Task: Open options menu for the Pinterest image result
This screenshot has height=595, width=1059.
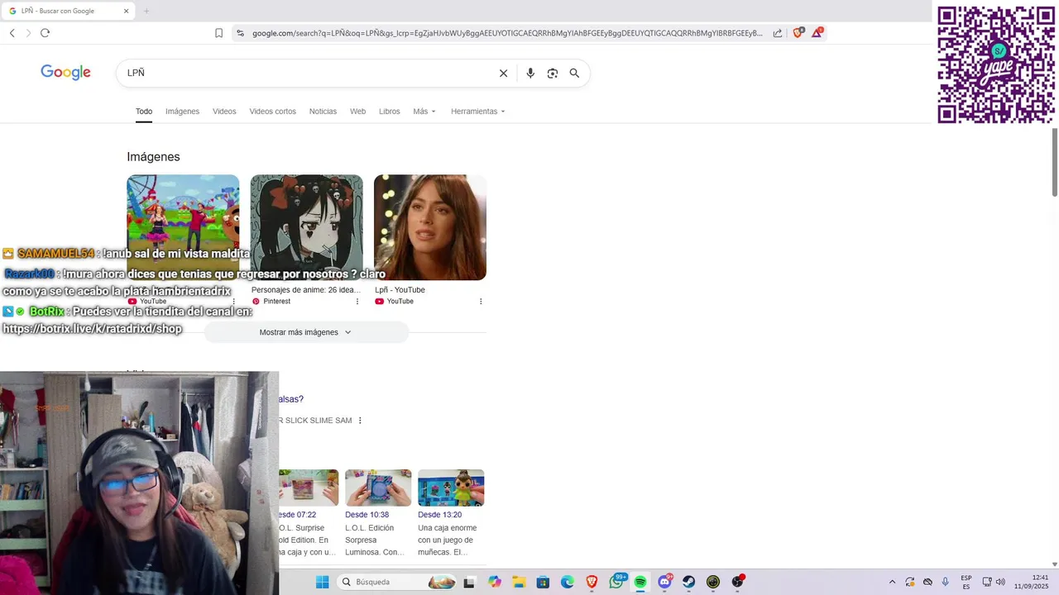Action: pos(357,302)
